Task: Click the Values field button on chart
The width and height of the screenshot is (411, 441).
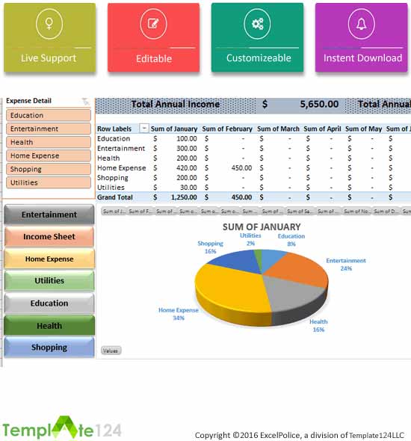Action: [111, 351]
